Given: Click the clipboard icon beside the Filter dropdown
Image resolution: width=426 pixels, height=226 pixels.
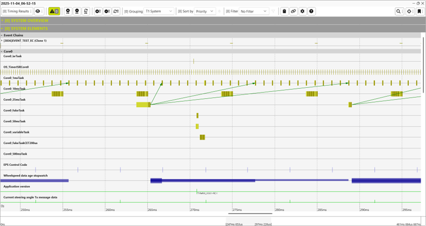Looking at the screenshot, I should tap(284, 11).
